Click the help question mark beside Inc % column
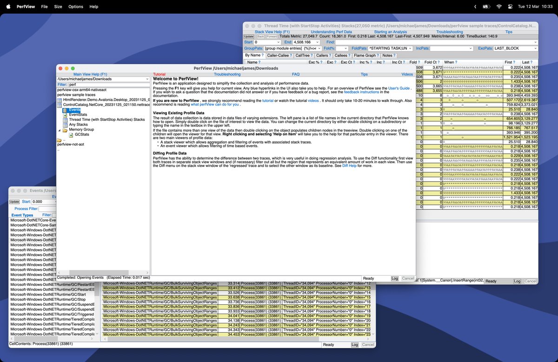The height and width of the screenshot is (362, 558). pyautogui.click(x=371, y=62)
